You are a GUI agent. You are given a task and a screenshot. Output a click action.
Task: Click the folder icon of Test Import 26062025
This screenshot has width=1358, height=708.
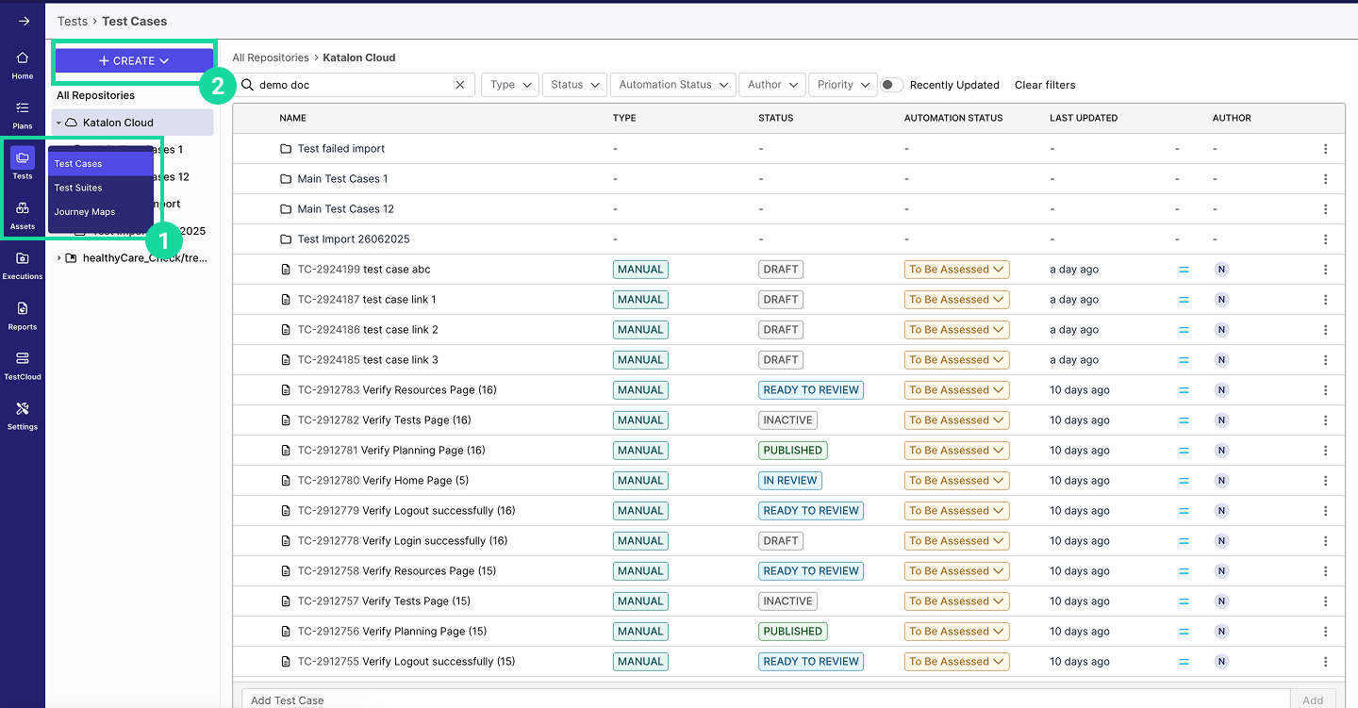pos(286,239)
